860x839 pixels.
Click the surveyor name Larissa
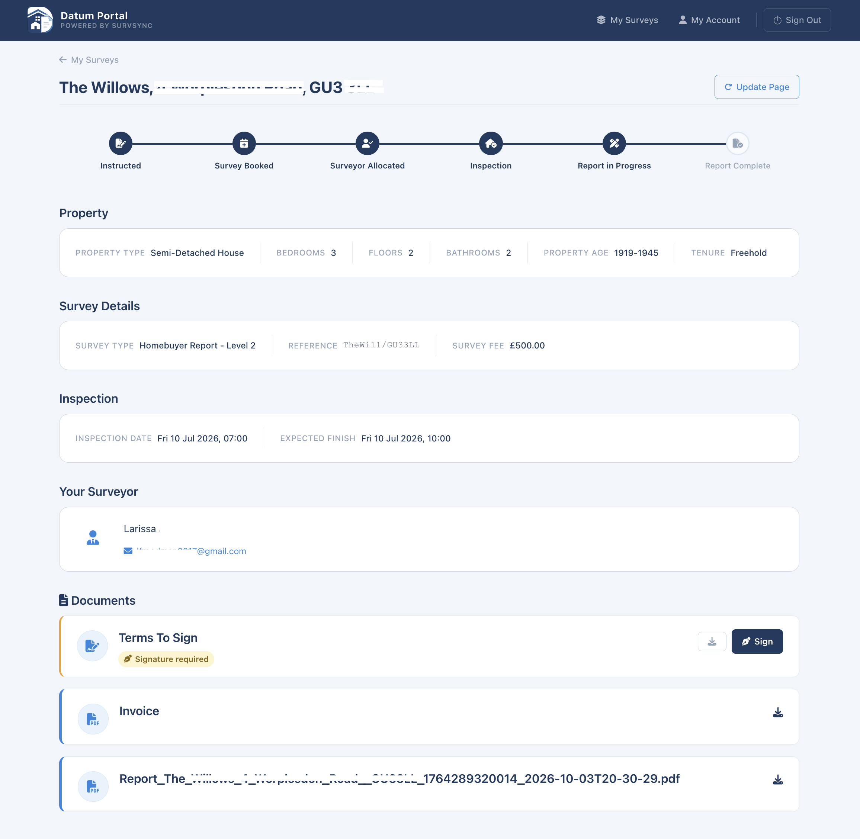(140, 529)
